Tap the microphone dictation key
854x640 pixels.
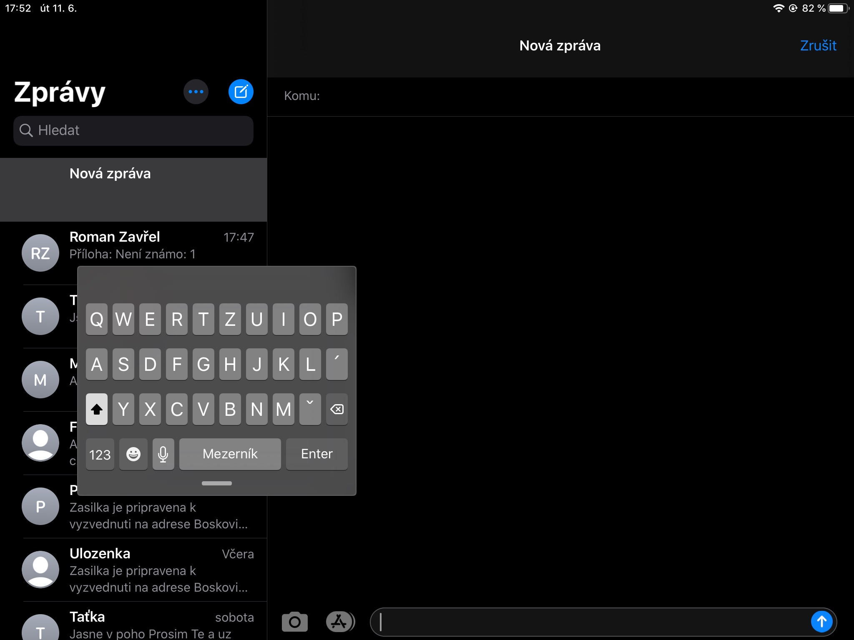[163, 454]
